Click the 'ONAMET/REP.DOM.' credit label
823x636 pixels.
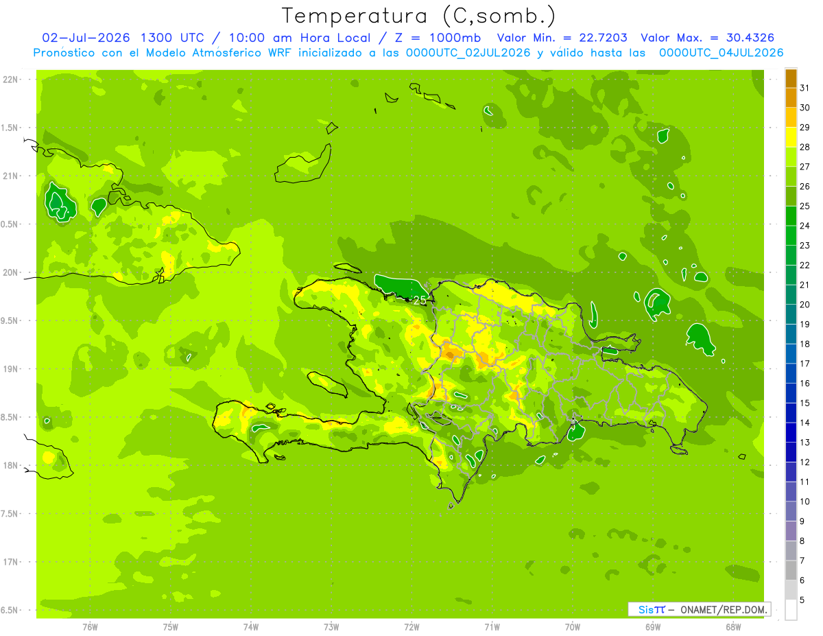(x=724, y=609)
